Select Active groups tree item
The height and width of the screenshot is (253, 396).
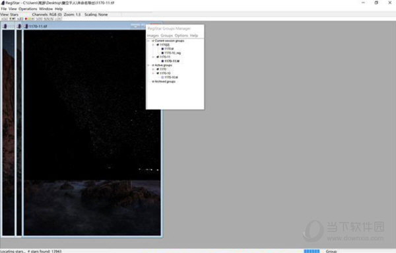point(163,65)
